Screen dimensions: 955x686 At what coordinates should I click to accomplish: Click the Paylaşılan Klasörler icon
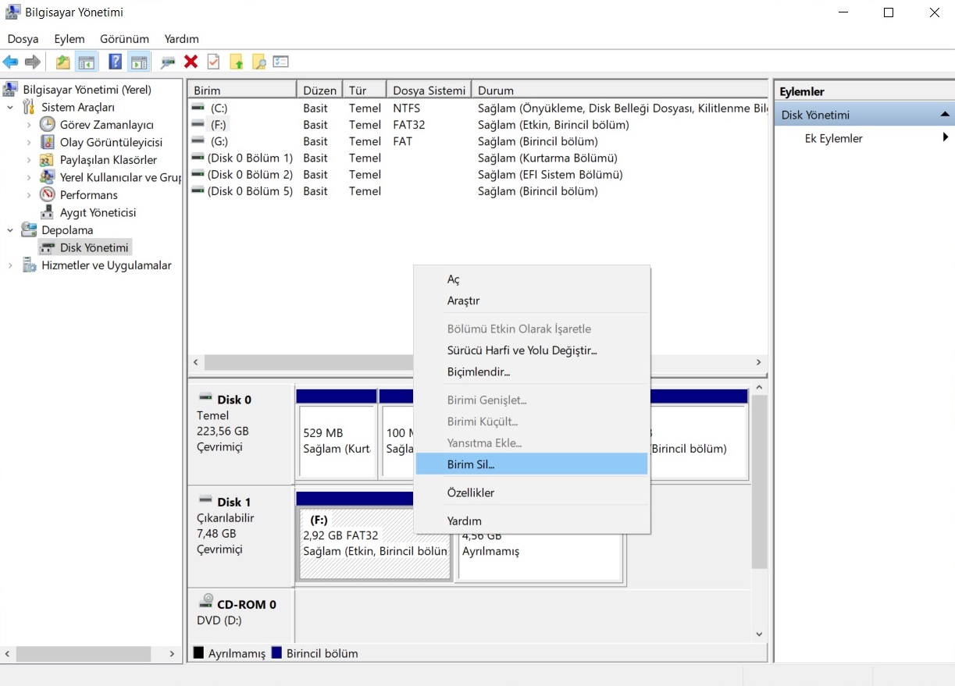click(48, 159)
